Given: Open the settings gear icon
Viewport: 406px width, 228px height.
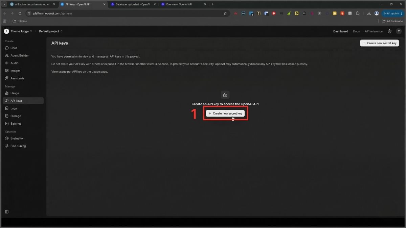Looking at the screenshot, I should [x=389, y=31].
